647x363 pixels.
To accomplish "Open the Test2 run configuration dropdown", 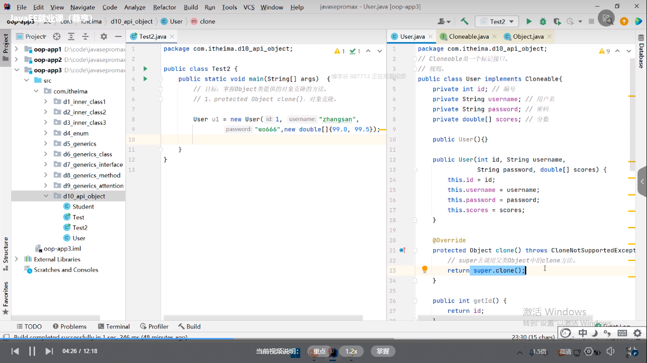I will click(x=497, y=21).
